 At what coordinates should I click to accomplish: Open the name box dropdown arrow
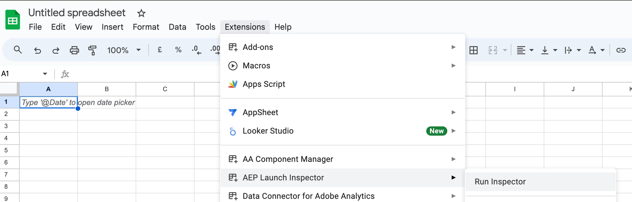pos(45,74)
